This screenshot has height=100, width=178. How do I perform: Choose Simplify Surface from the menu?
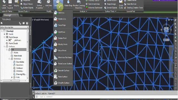(63, 83)
